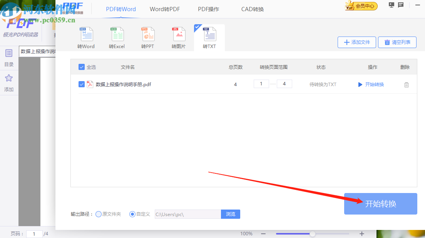Click the 添加 star icon in sidebar
The width and height of the screenshot is (425, 238).
click(x=9, y=78)
